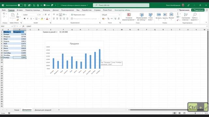
Task: Open Сортировка и фильтр menu
Action: [186, 17]
